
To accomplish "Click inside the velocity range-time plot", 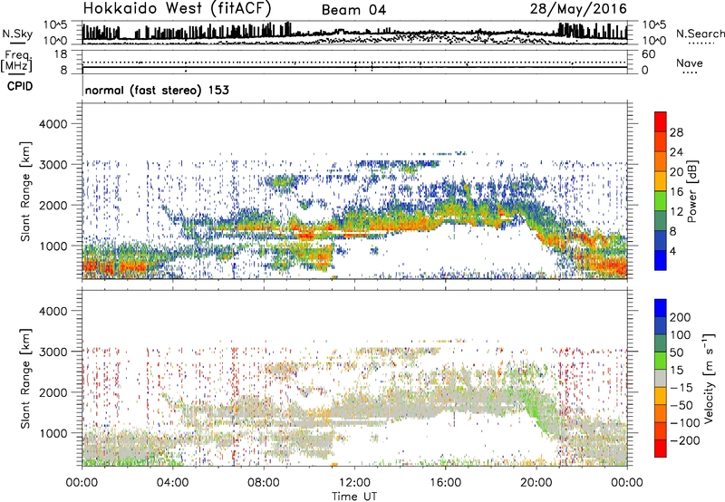I will (x=354, y=378).
